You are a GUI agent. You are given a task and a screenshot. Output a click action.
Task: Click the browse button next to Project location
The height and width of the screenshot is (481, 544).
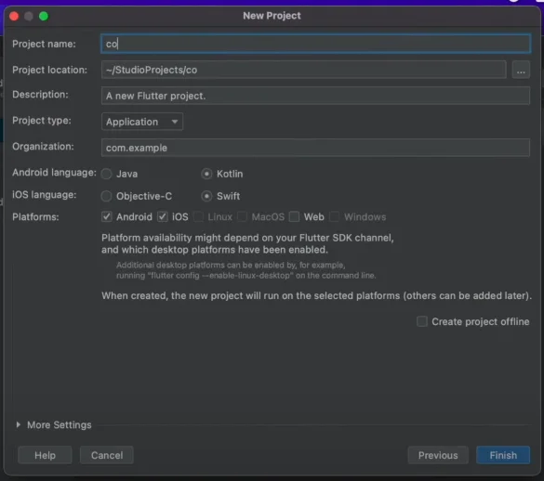click(521, 70)
